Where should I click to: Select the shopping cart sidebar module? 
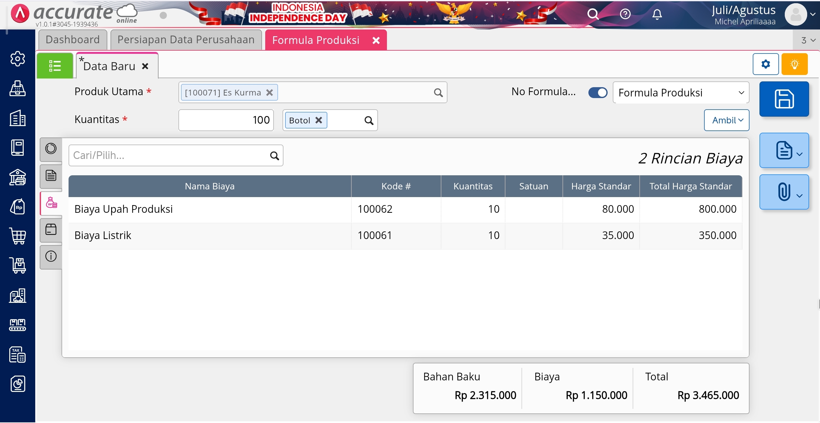click(x=18, y=236)
